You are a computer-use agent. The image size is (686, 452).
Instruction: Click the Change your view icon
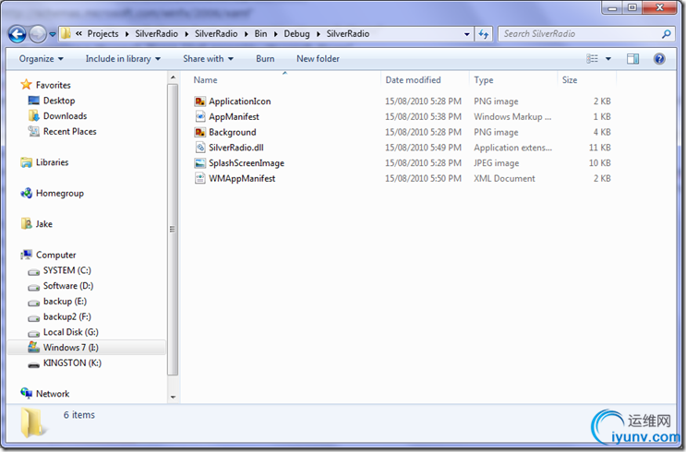tap(593, 59)
